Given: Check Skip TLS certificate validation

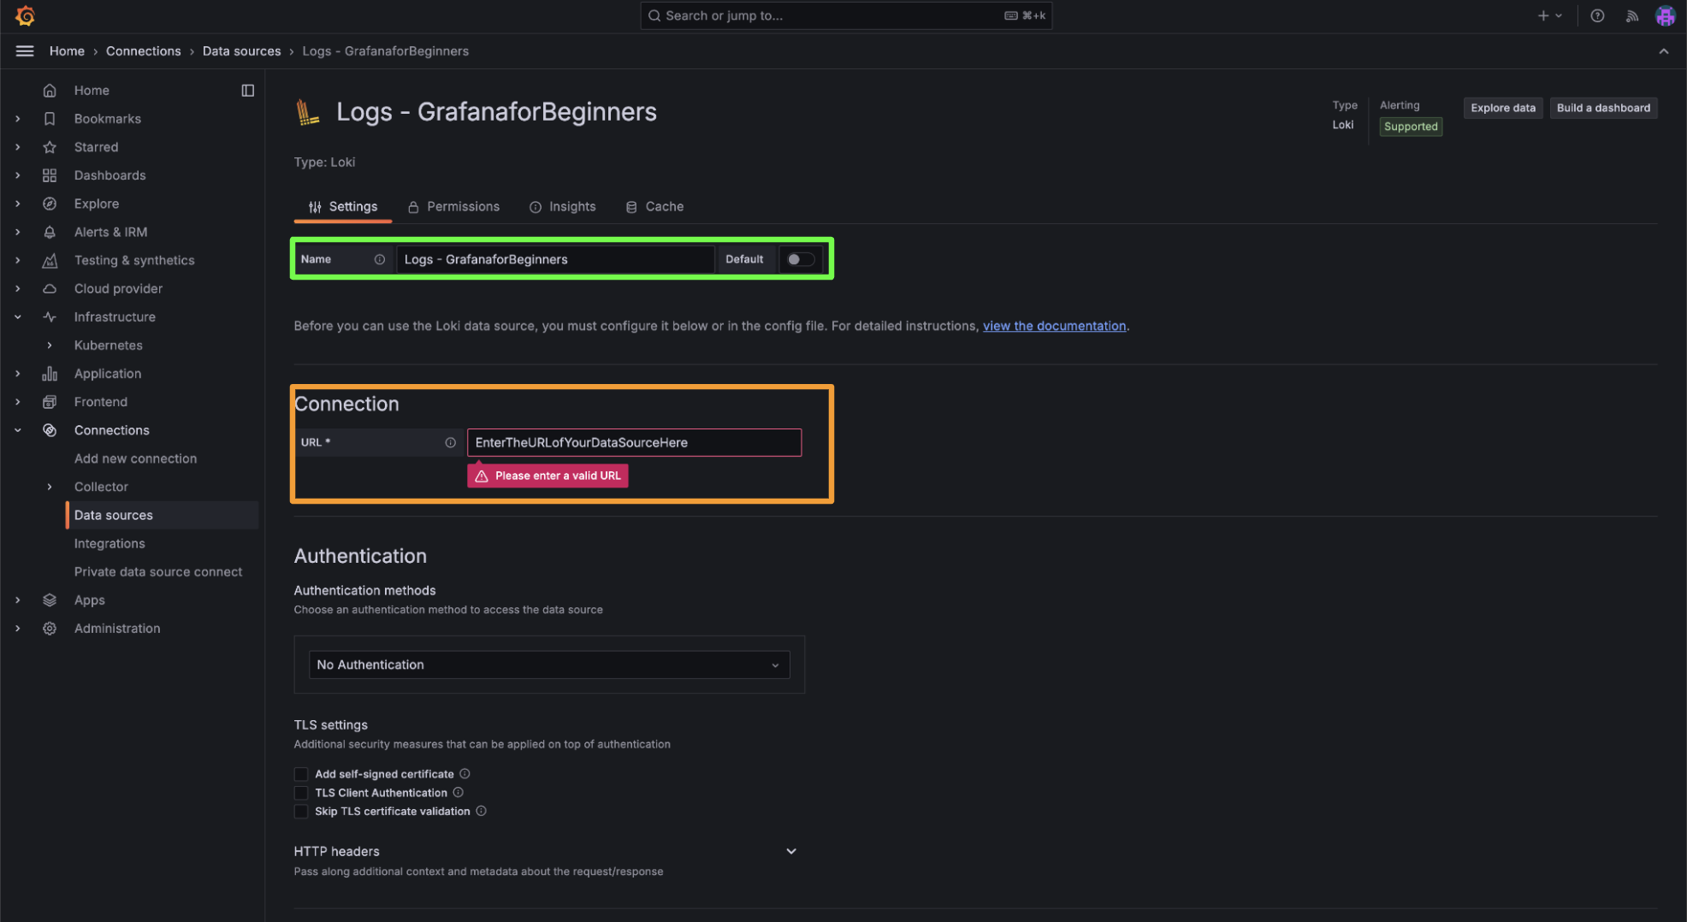Looking at the screenshot, I should click(301, 812).
